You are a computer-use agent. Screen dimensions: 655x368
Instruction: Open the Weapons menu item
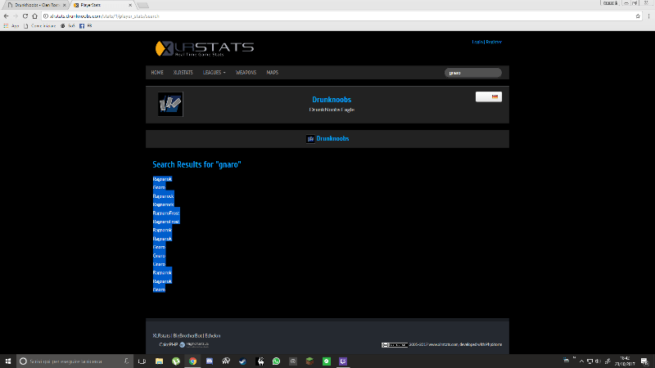246,72
